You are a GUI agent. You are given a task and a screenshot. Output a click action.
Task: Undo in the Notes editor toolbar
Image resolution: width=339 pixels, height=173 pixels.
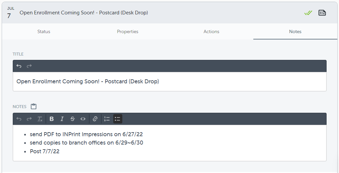(19, 119)
